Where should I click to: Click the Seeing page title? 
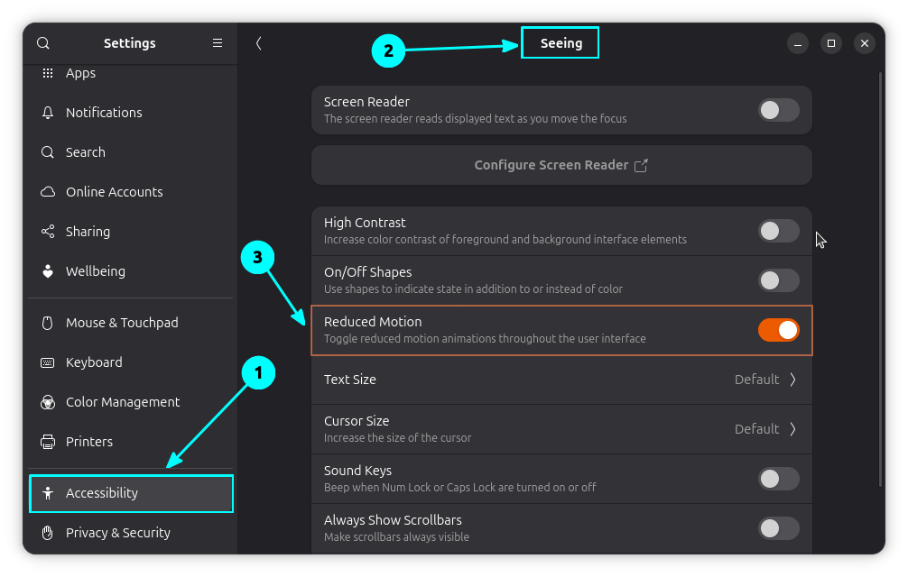561,43
